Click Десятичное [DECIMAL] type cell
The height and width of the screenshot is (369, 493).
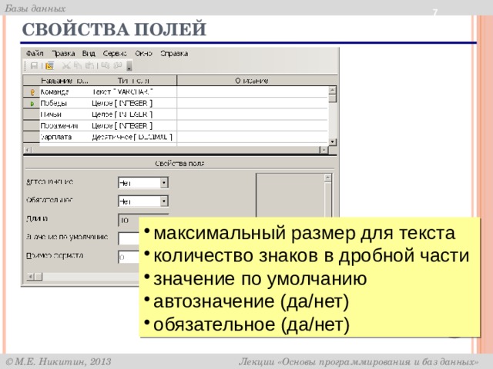(133, 137)
